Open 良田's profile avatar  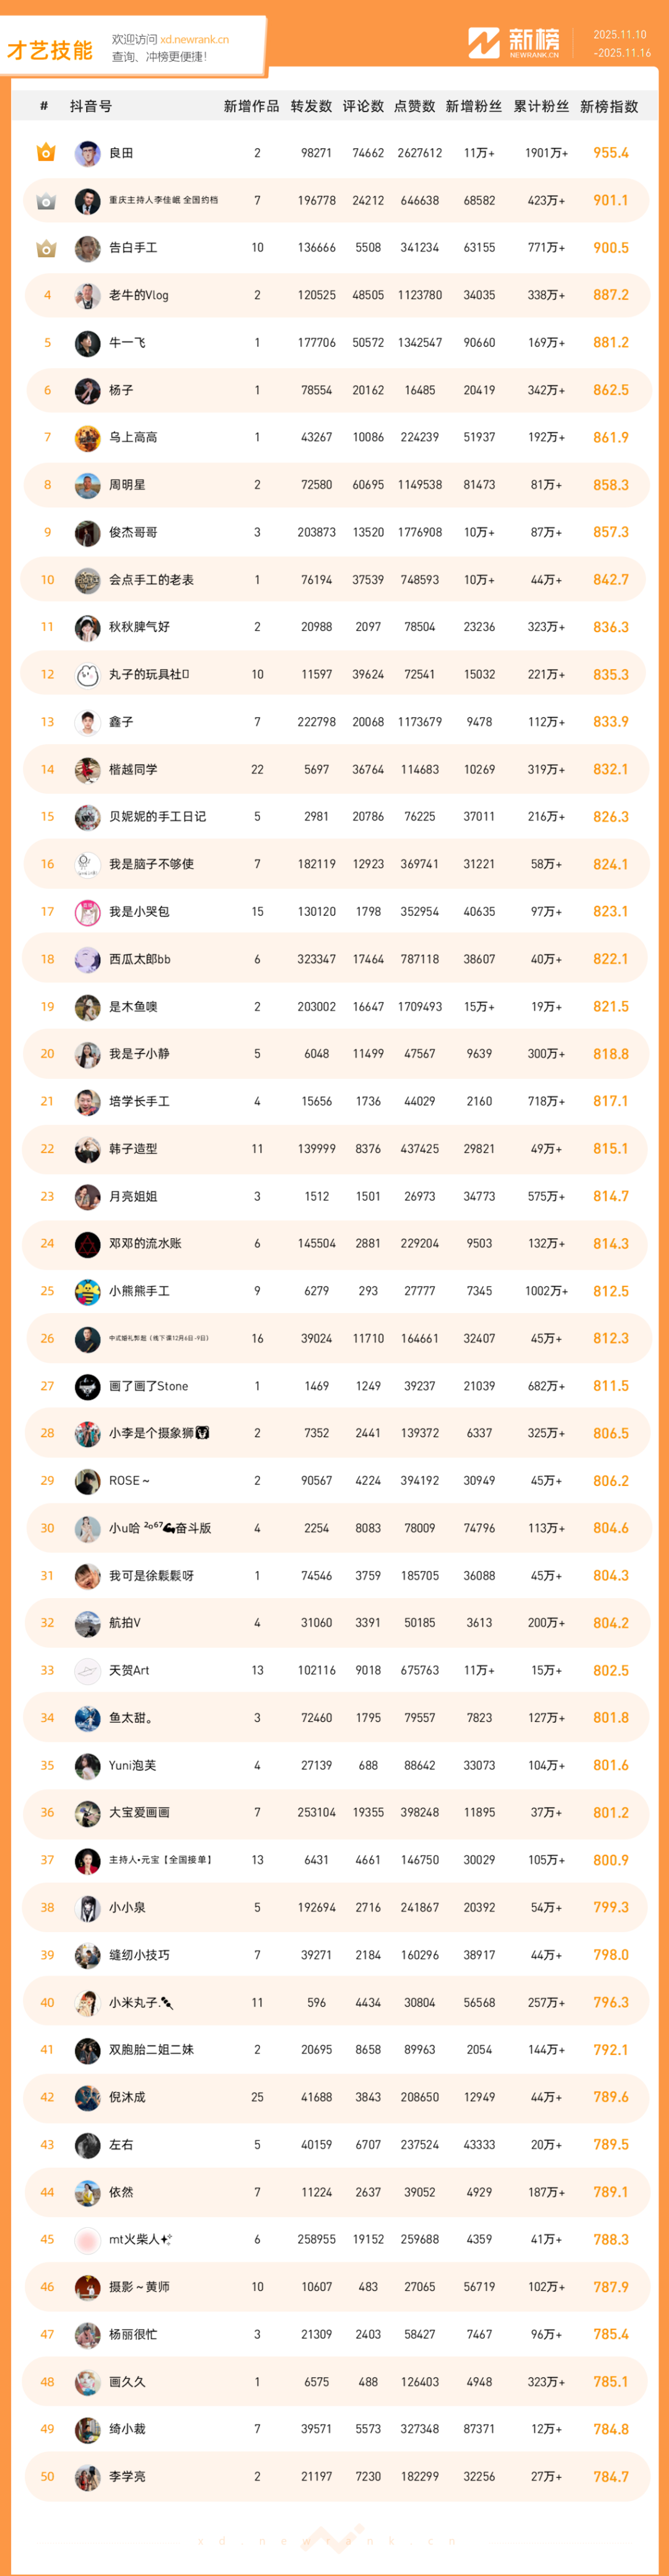pos(88,154)
